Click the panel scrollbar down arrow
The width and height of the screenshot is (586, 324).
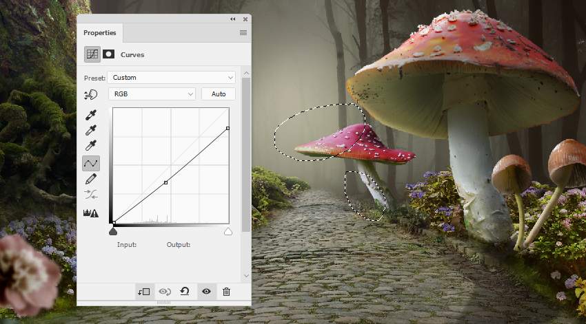tap(246, 276)
